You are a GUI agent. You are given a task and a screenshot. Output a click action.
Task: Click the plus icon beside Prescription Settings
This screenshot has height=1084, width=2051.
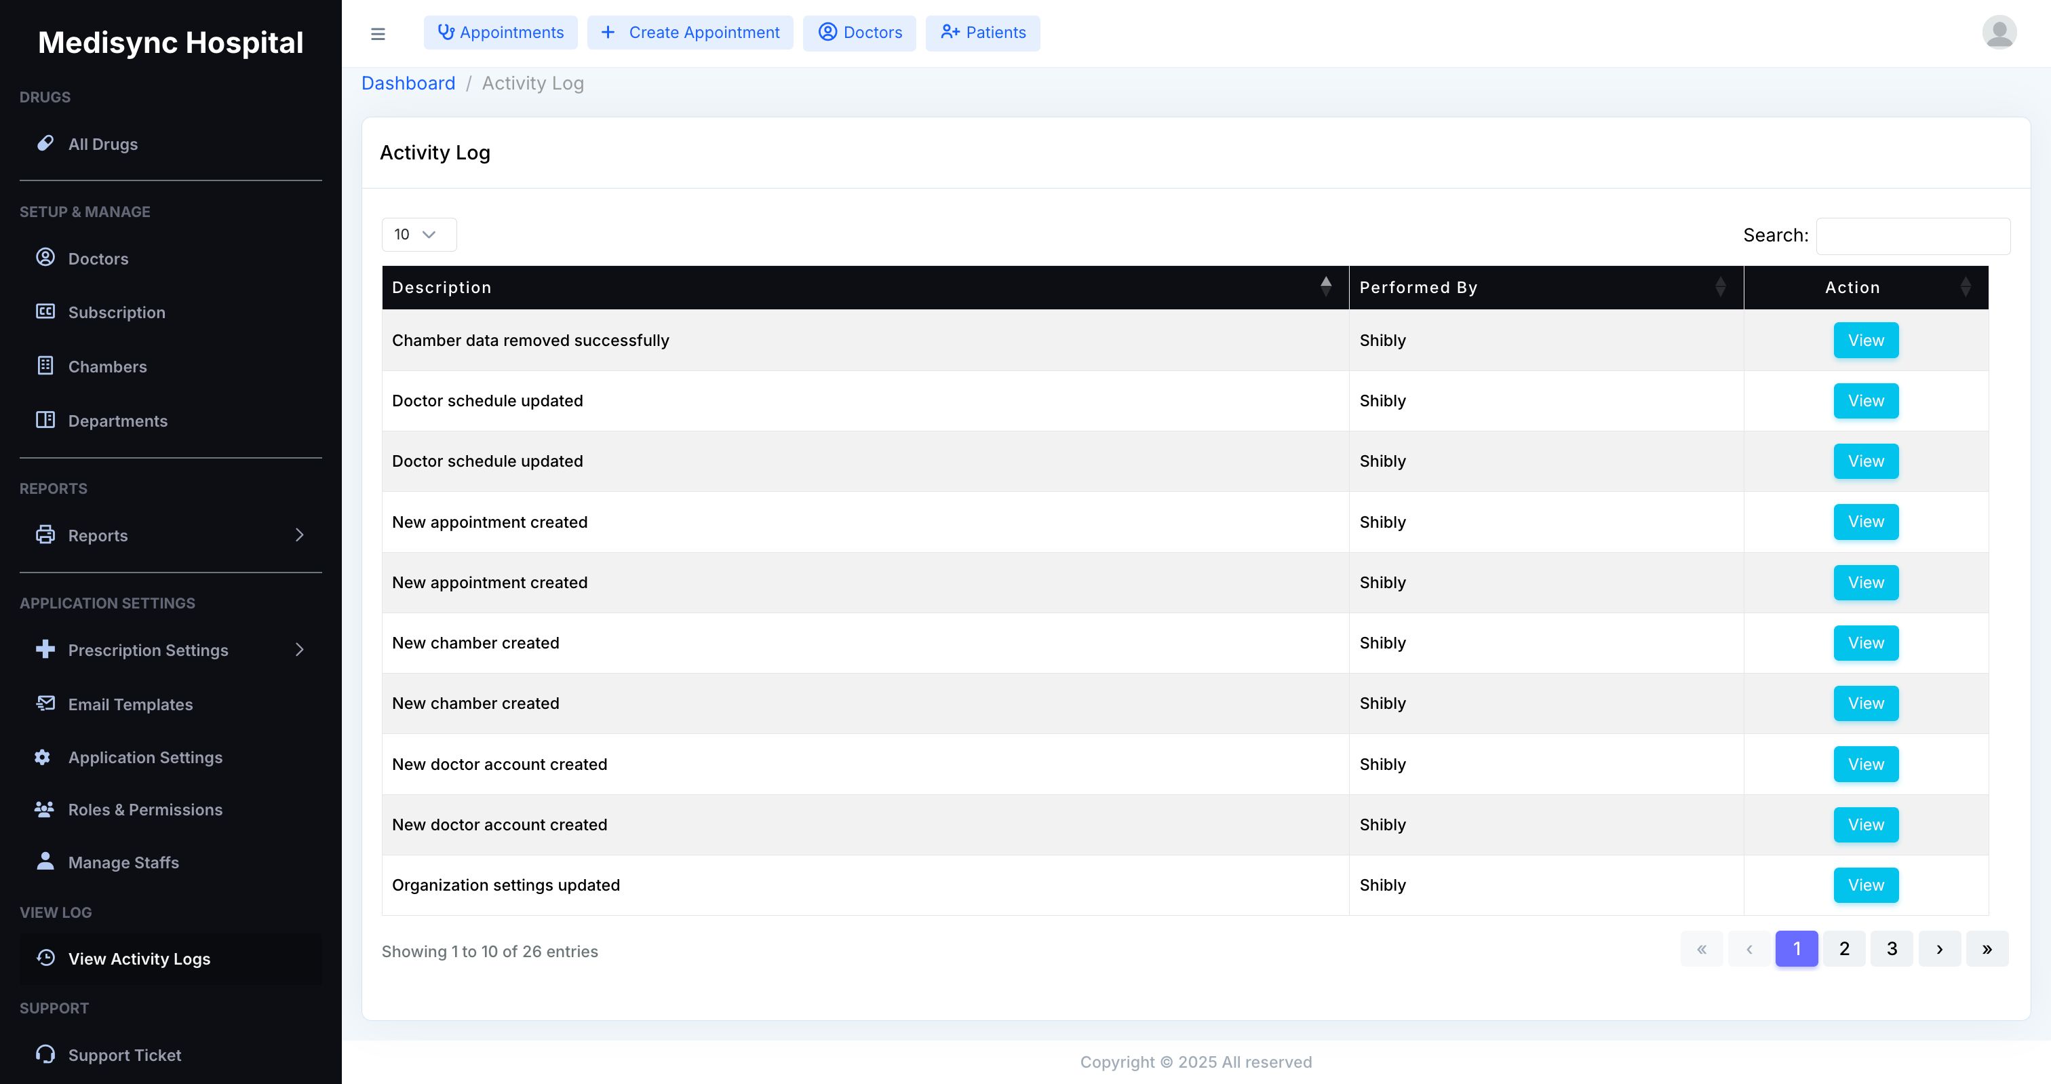(x=45, y=649)
